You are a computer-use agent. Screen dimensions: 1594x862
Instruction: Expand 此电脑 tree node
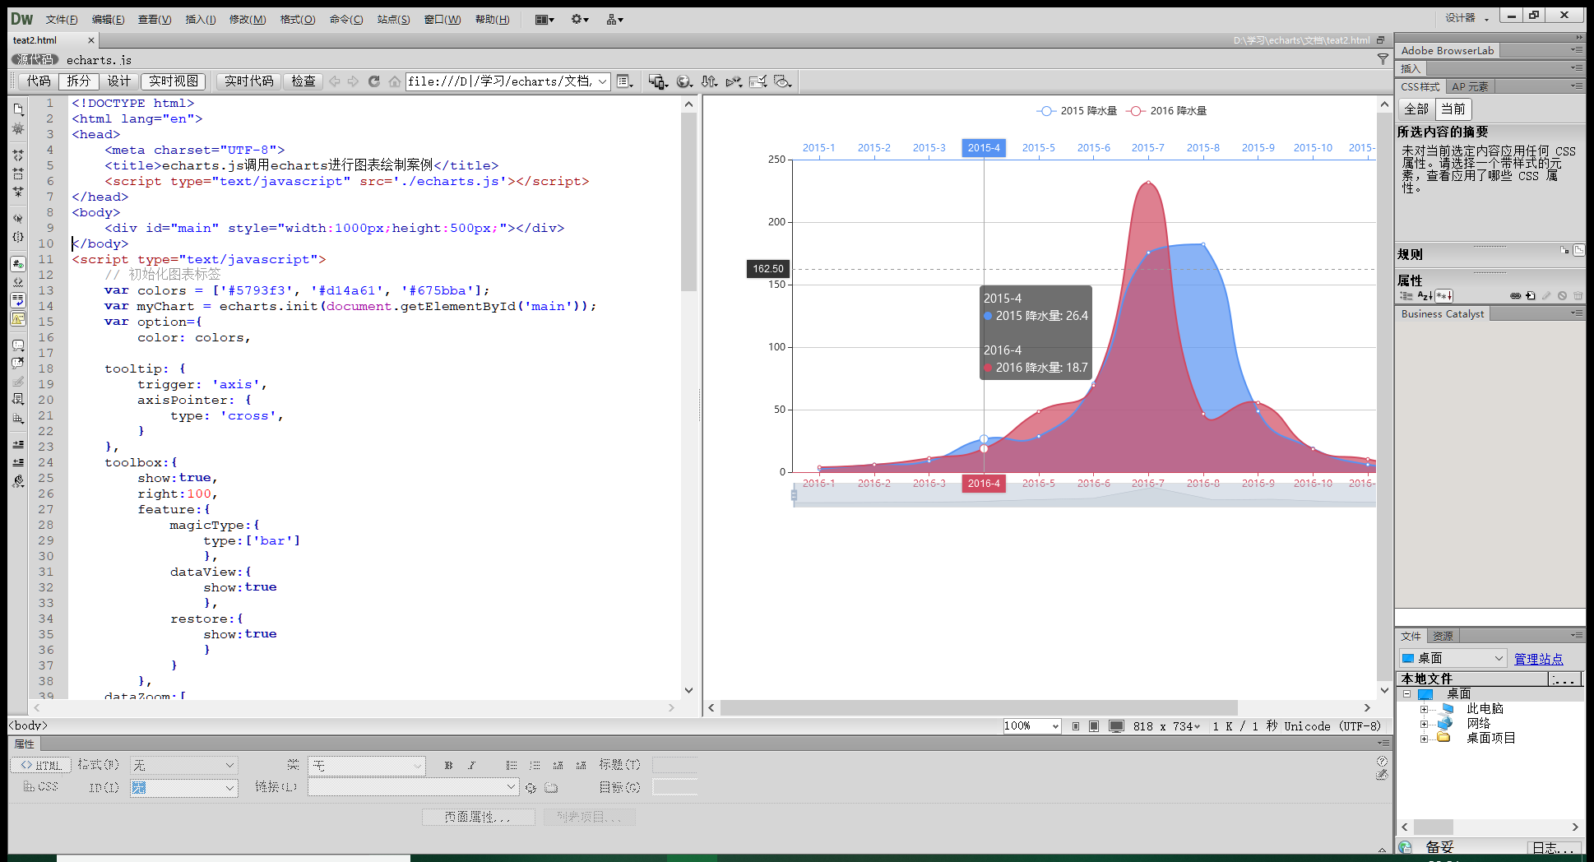click(x=1424, y=708)
